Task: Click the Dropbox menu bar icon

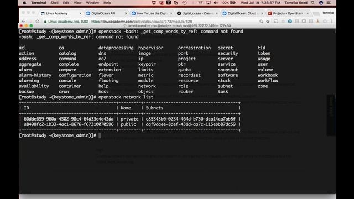Action: click(154, 3)
